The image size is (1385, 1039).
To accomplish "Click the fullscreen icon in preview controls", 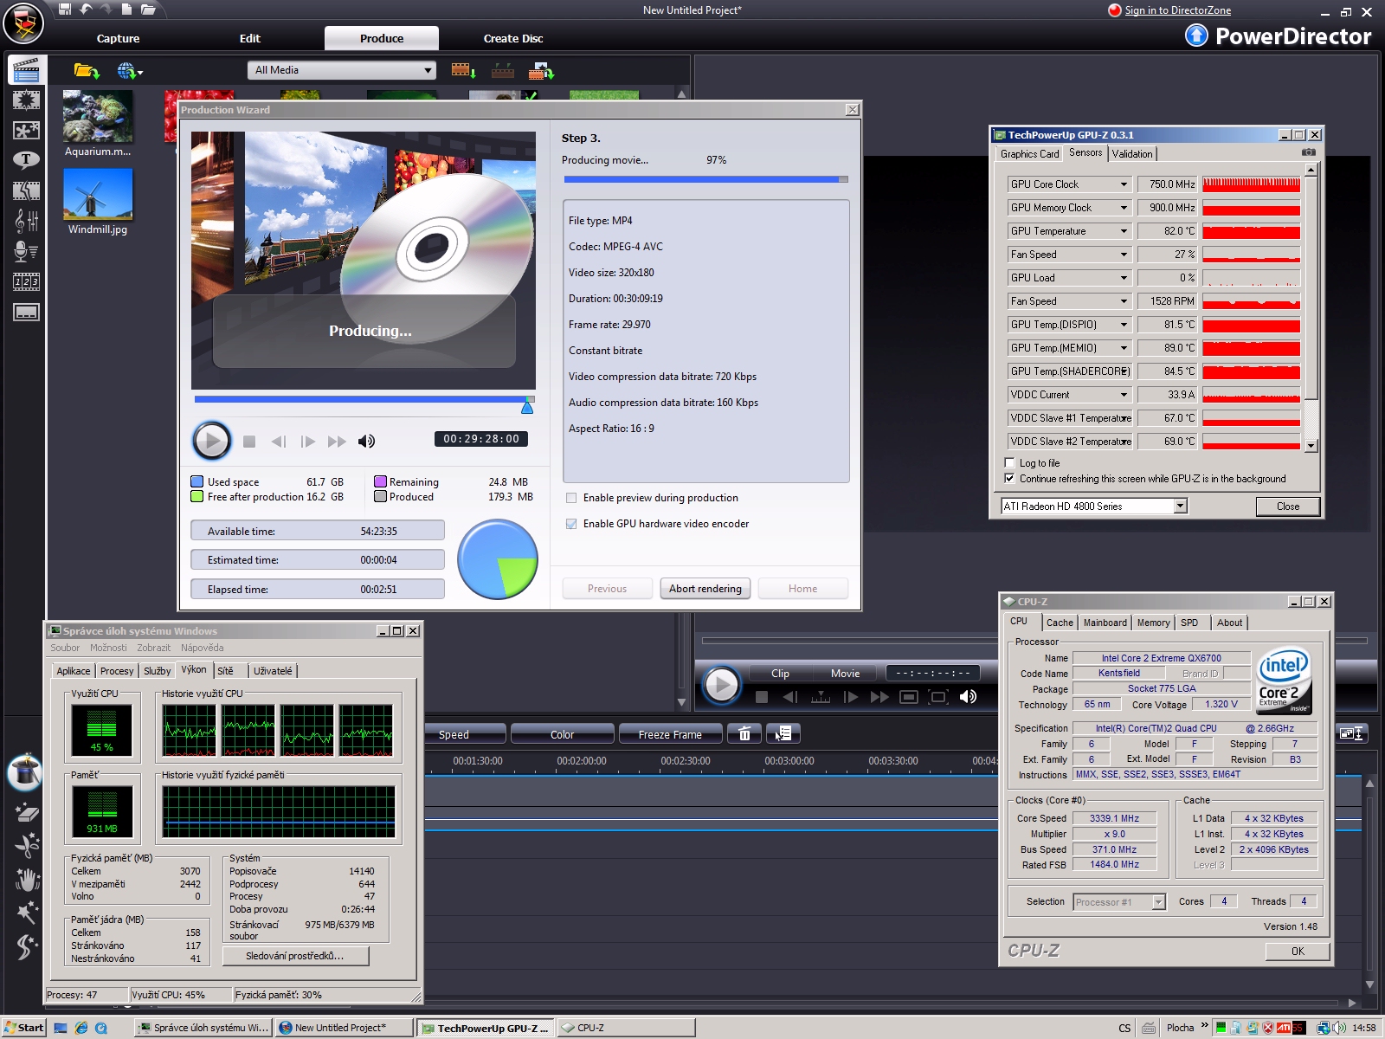I will click(937, 697).
